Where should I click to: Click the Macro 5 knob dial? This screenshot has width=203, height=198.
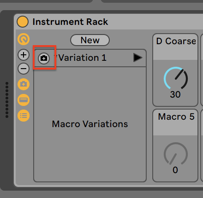coord(176,154)
